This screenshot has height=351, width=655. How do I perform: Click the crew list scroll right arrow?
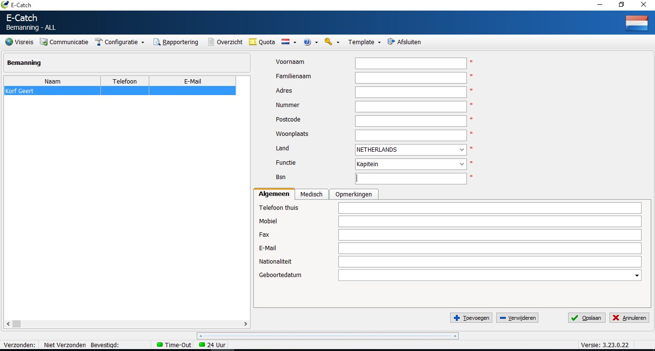click(x=246, y=324)
